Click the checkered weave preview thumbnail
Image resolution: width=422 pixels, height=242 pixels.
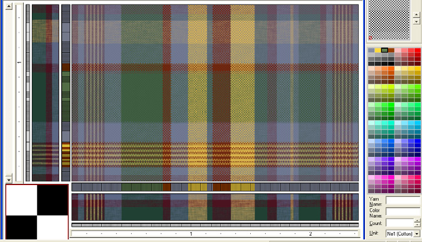click(x=389, y=20)
